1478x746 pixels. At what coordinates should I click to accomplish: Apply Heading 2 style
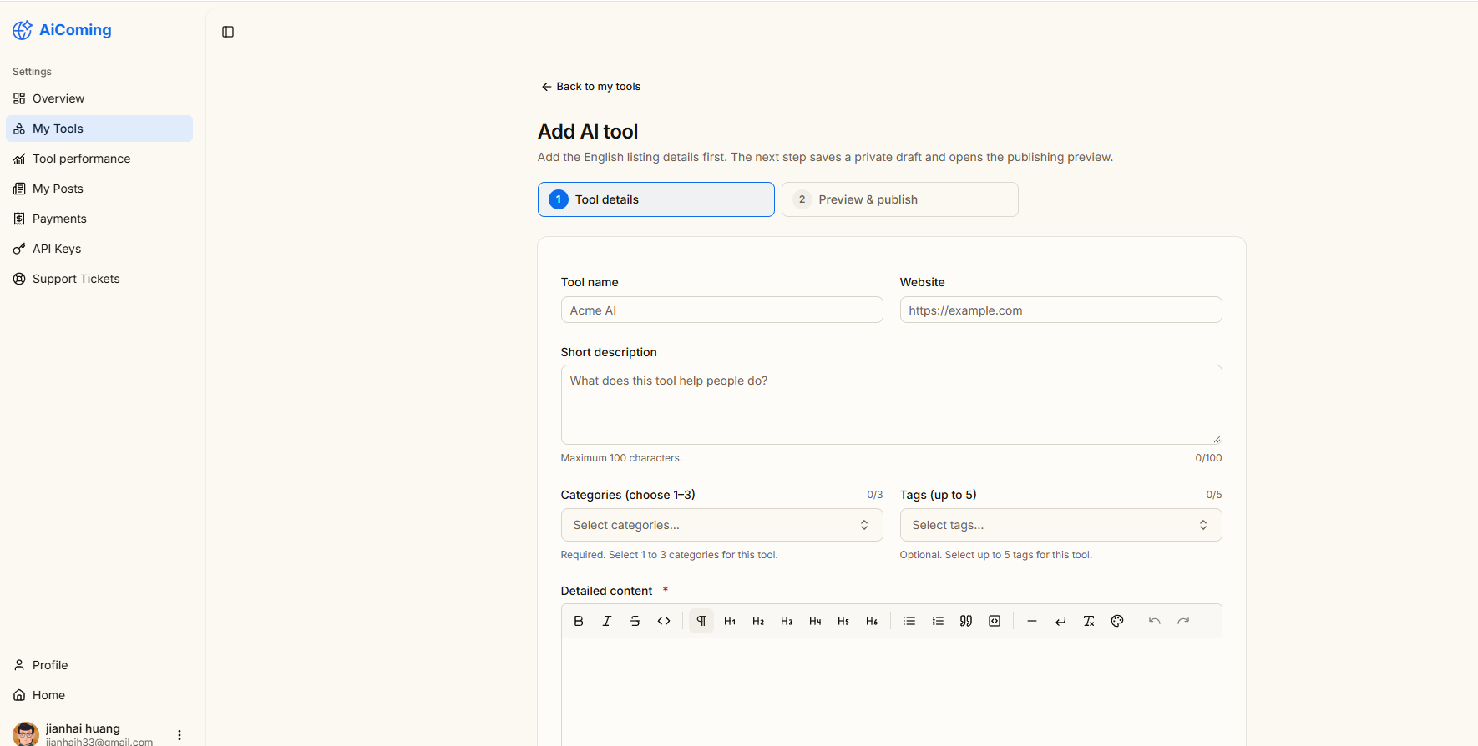(758, 621)
